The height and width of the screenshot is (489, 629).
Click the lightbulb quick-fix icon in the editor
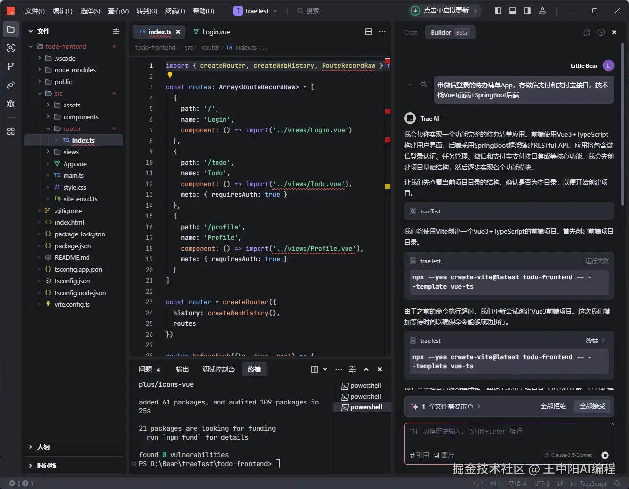tap(170, 75)
